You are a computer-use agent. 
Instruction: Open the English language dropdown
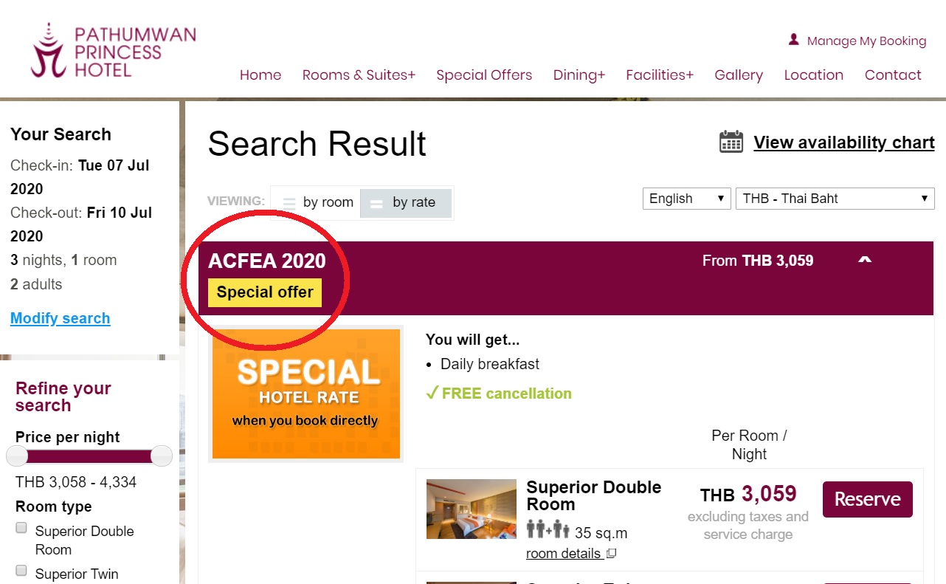(686, 199)
